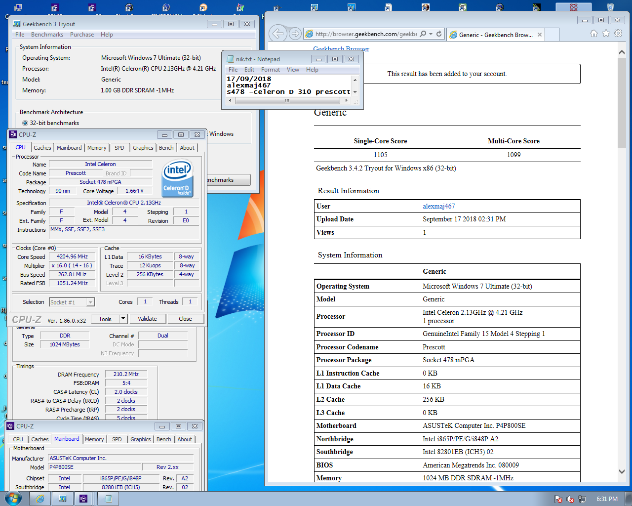Click the taskbar clock showing 6:31 PM
Viewport: 632px width, 506px height.
click(607, 499)
